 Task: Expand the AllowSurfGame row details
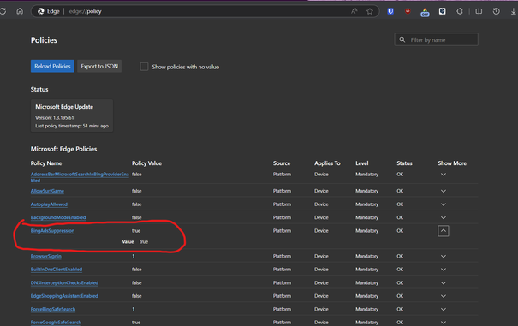[444, 191]
